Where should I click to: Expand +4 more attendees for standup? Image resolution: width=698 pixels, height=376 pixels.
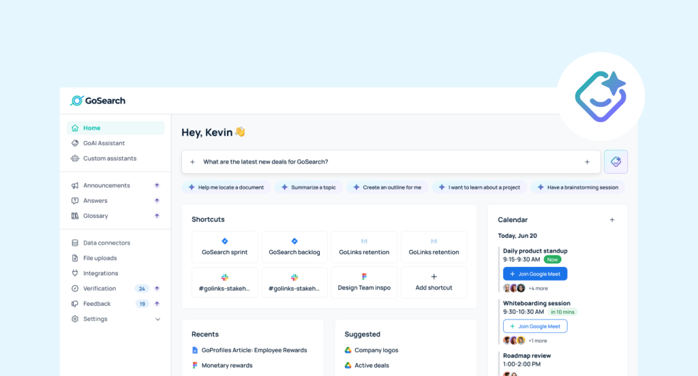[538, 288]
